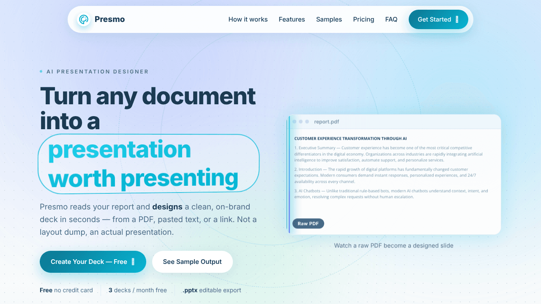Click the Get Started button
The height and width of the screenshot is (304, 541).
click(x=438, y=19)
